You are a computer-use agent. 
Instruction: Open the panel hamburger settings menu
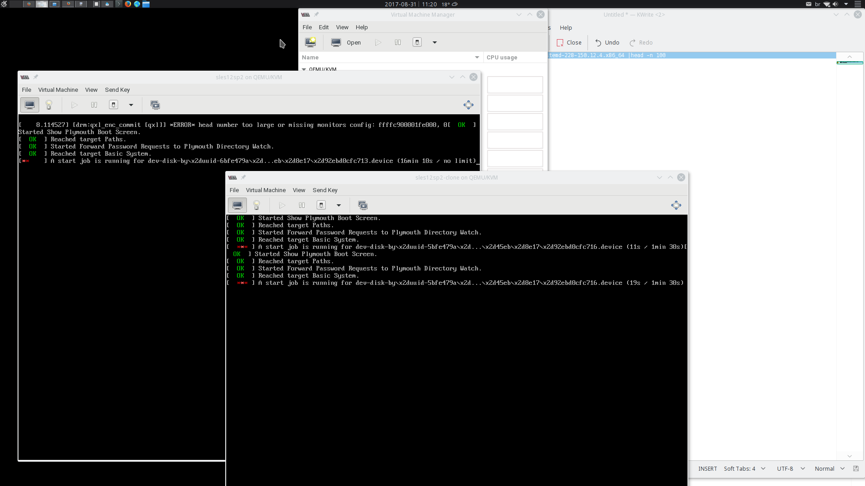pos(857,4)
